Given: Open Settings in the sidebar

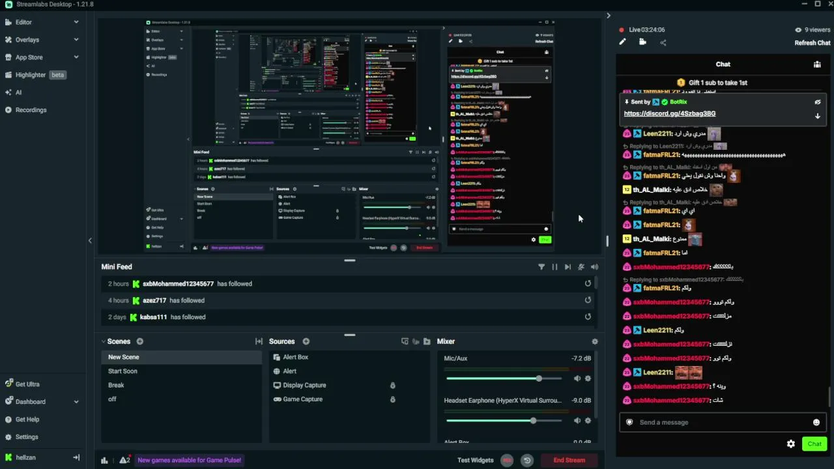Looking at the screenshot, I should coord(27,437).
